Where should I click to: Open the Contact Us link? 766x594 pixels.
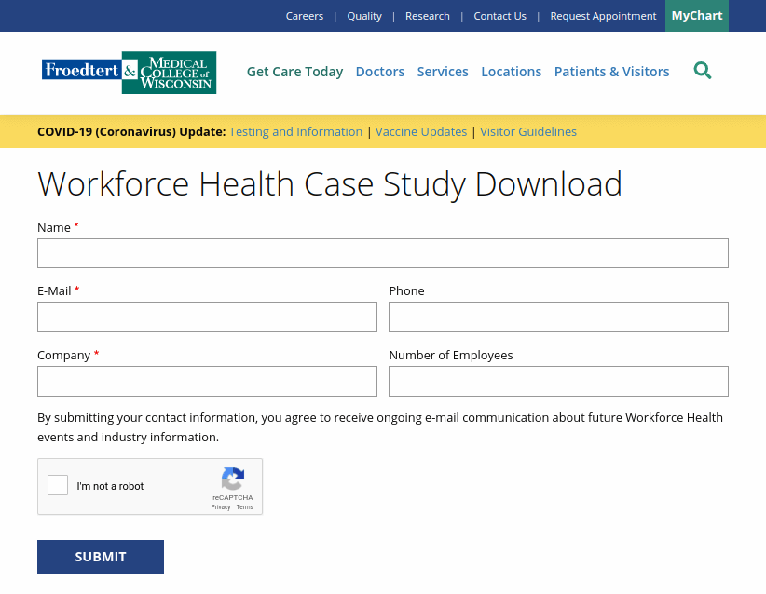(x=499, y=16)
